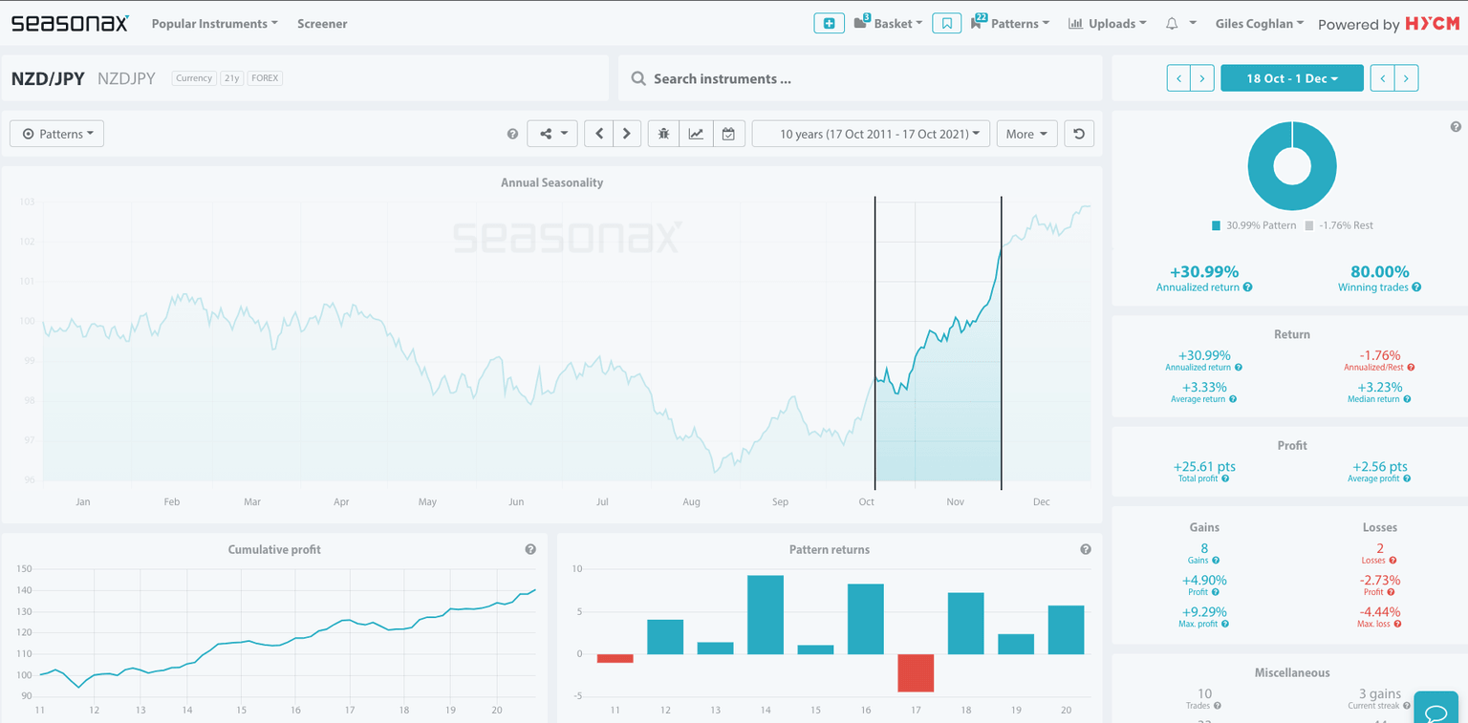This screenshot has width=1468, height=723.
Task: Click the bug icon in chart toolbar
Action: (x=663, y=134)
